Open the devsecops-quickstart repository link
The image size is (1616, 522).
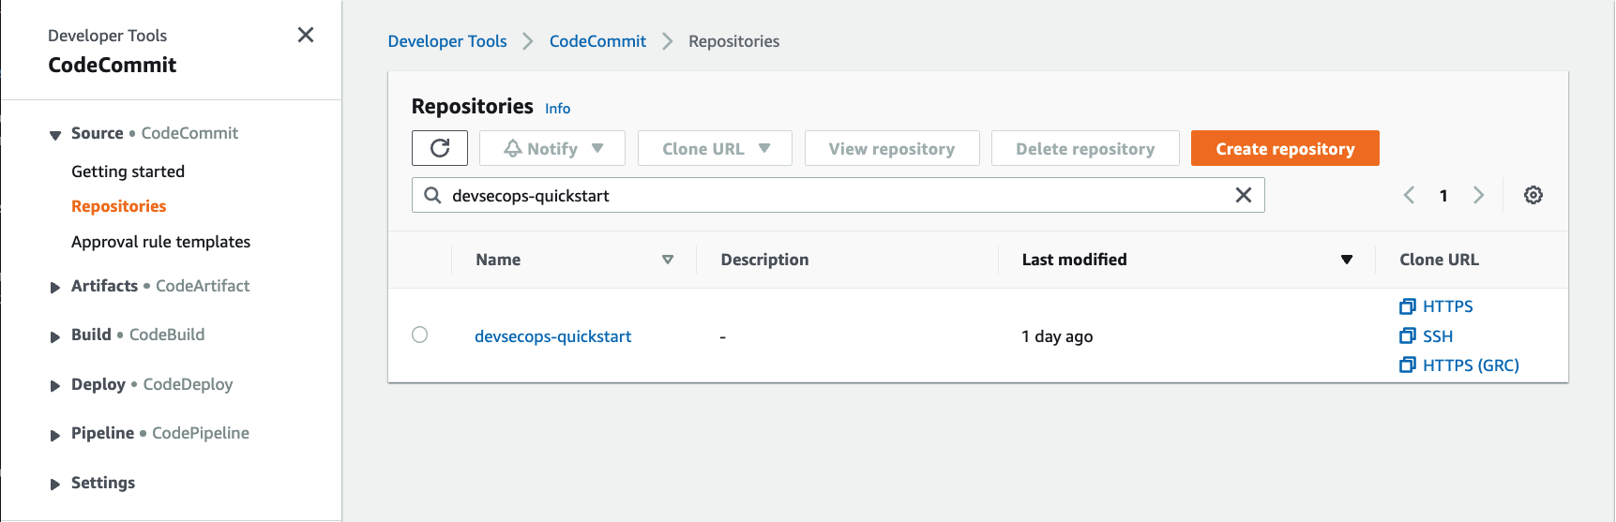point(552,336)
